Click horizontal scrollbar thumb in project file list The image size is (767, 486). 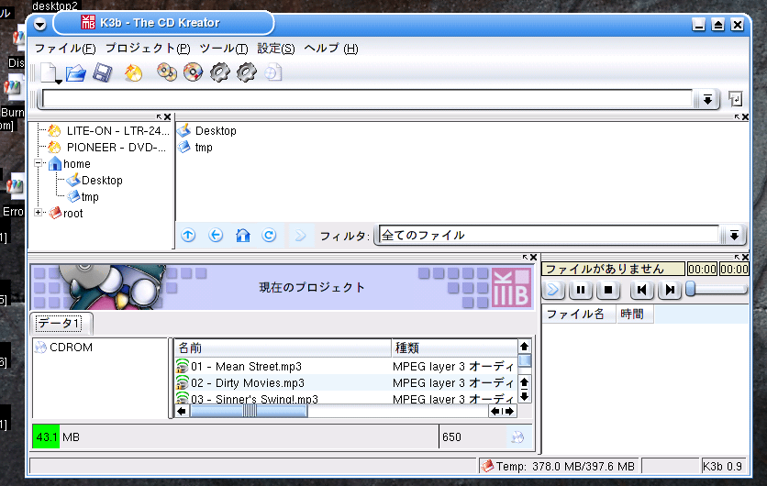(x=249, y=411)
